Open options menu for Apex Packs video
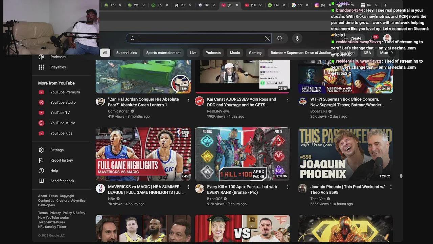The width and height of the screenshot is (433, 244). [288, 187]
